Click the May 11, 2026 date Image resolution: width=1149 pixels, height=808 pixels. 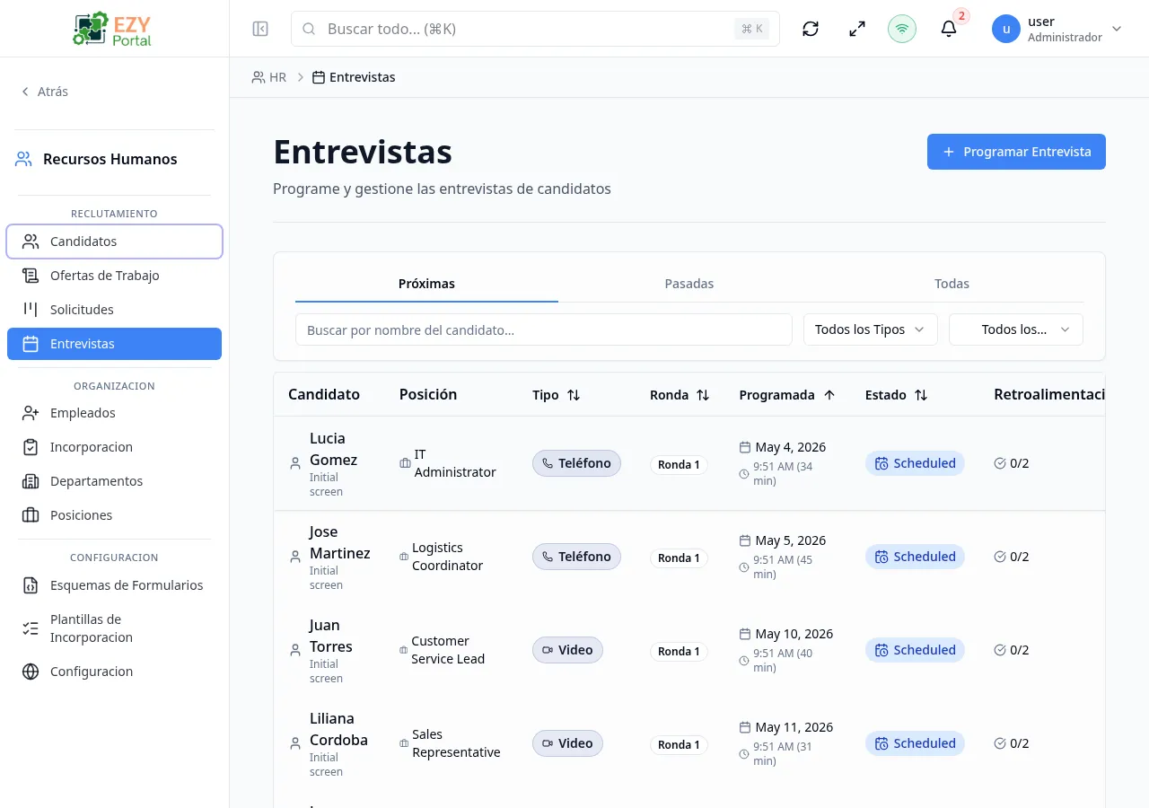click(x=794, y=727)
